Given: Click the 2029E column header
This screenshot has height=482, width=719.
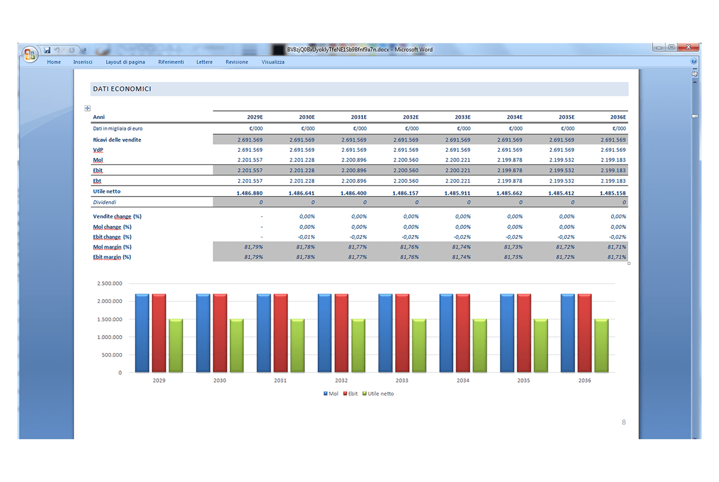Looking at the screenshot, I should (255, 117).
